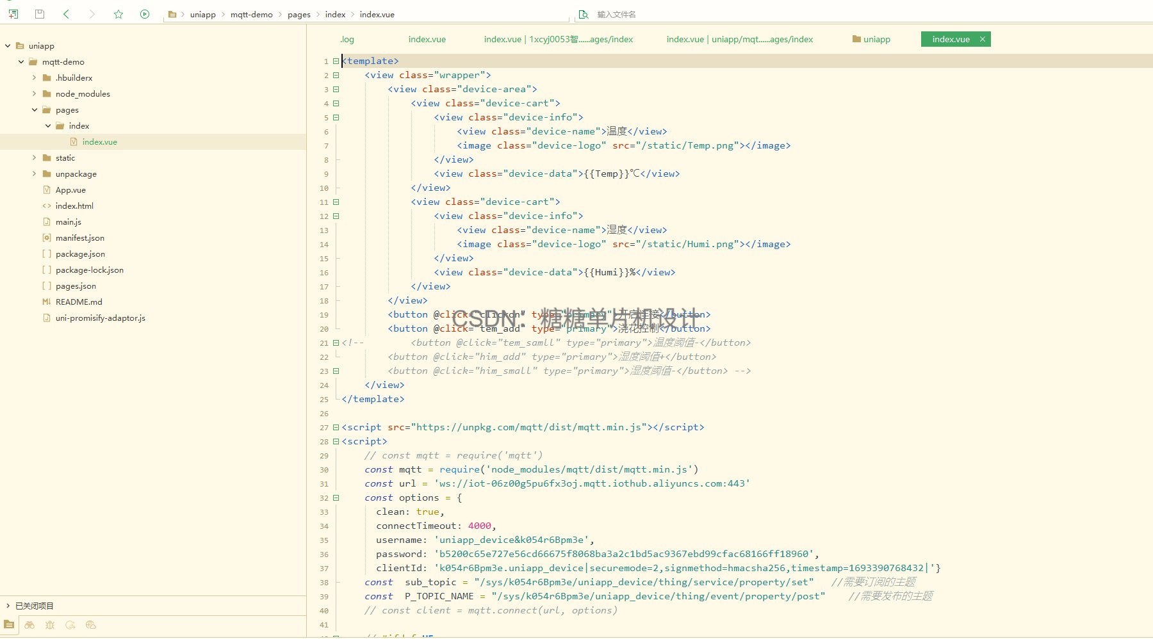Fold the comment block at line 21
Screen dimensions: 1153x639
pyautogui.click(x=336, y=343)
